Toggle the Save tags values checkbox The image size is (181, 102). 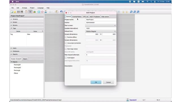click(66, 49)
